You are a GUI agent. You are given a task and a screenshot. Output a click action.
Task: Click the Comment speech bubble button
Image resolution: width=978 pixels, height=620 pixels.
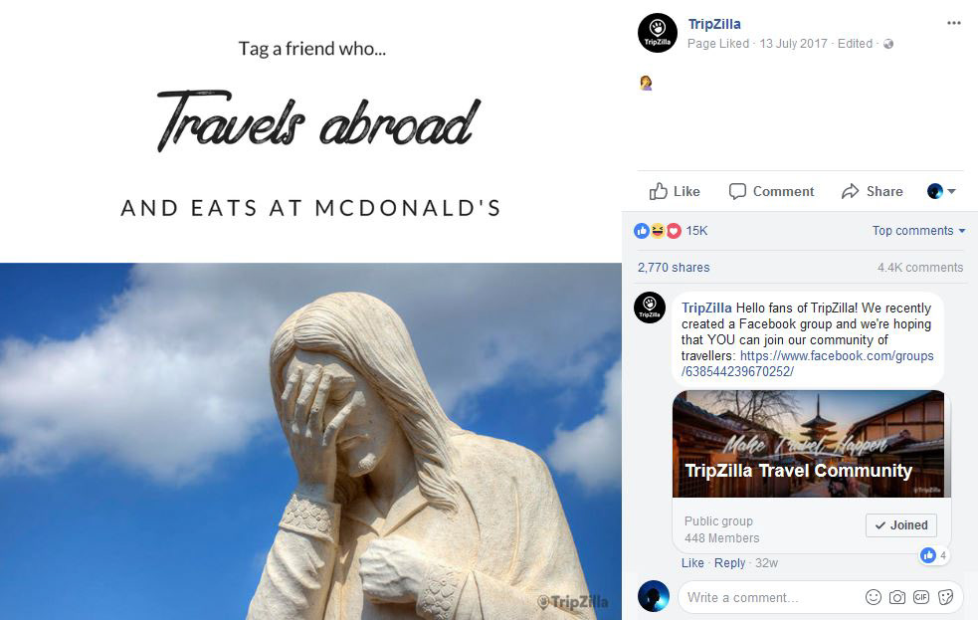(771, 191)
